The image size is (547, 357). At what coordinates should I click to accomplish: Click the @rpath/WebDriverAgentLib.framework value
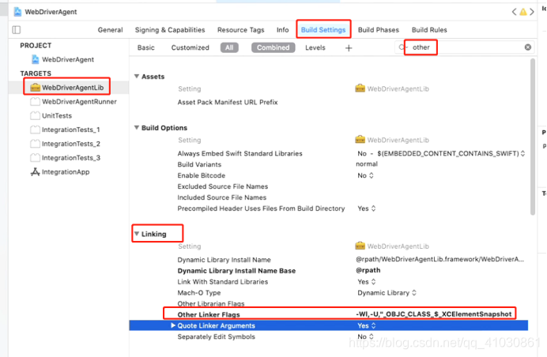[439, 259]
